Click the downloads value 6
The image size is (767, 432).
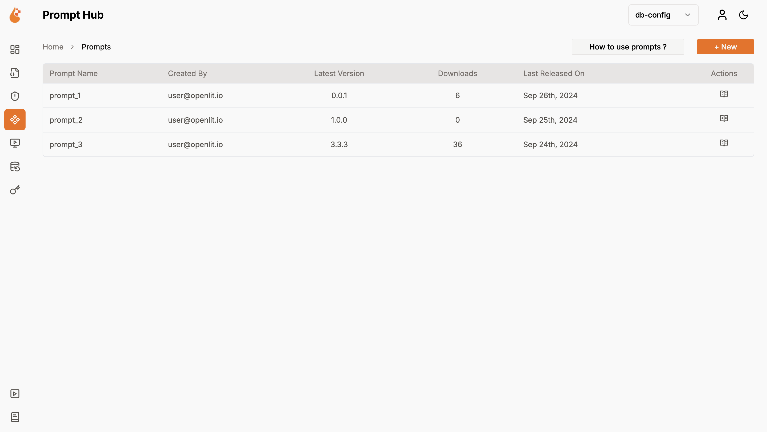457,95
